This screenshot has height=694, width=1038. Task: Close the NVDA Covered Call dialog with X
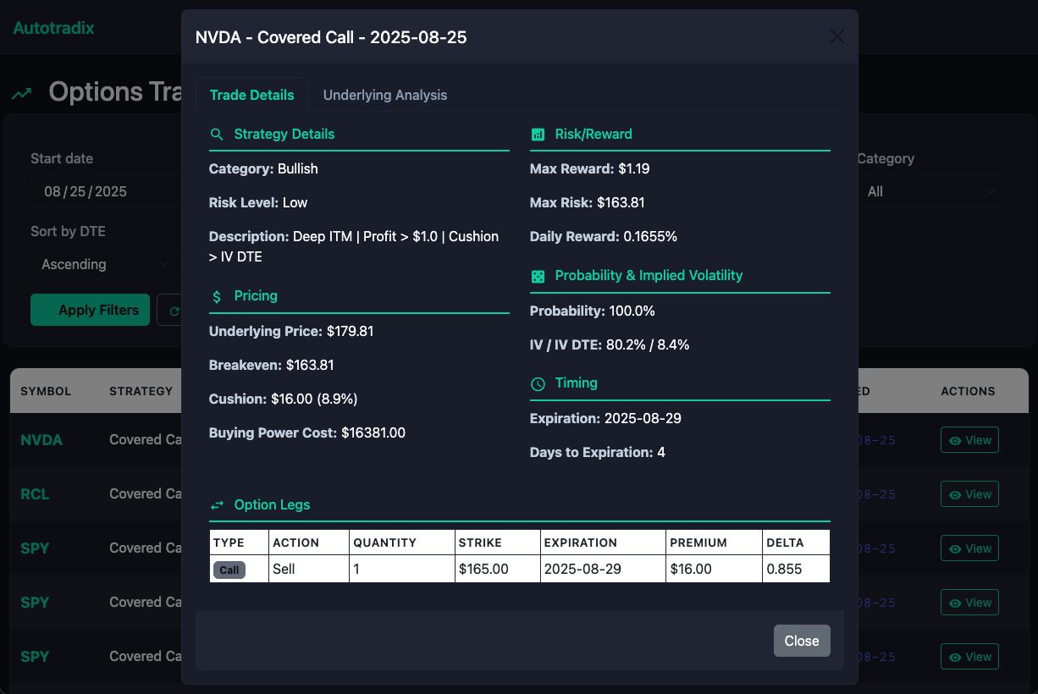coord(836,36)
